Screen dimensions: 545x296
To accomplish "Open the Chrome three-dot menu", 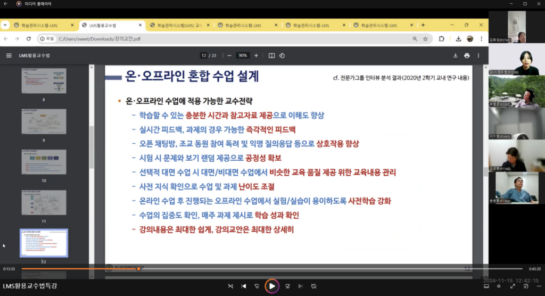I will pos(481,39).
